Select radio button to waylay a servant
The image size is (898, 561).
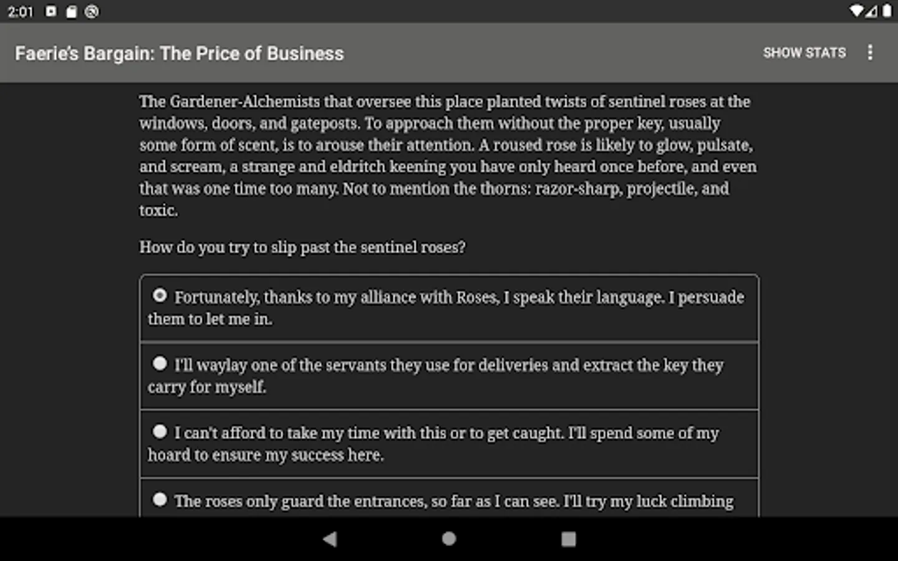click(x=160, y=363)
